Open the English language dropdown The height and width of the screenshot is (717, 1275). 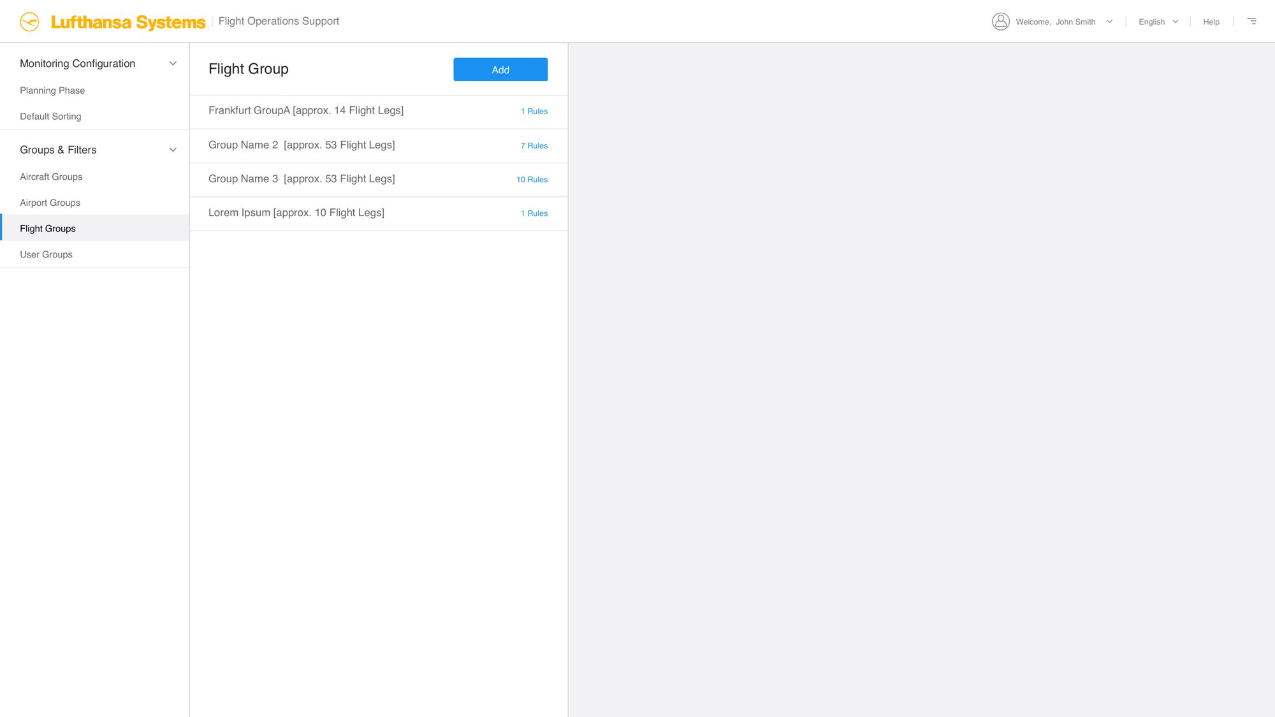1158,22
